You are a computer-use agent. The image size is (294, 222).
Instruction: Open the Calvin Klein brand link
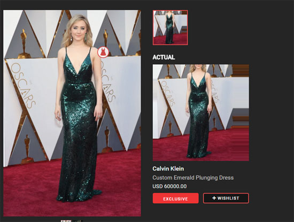[x=168, y=169]
